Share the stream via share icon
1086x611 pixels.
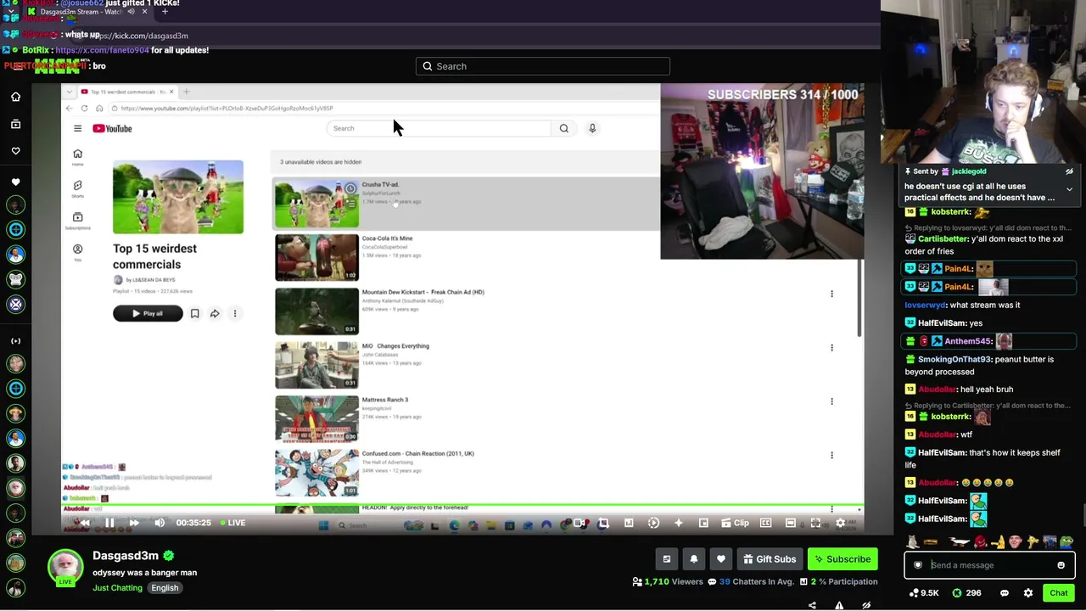812,606
